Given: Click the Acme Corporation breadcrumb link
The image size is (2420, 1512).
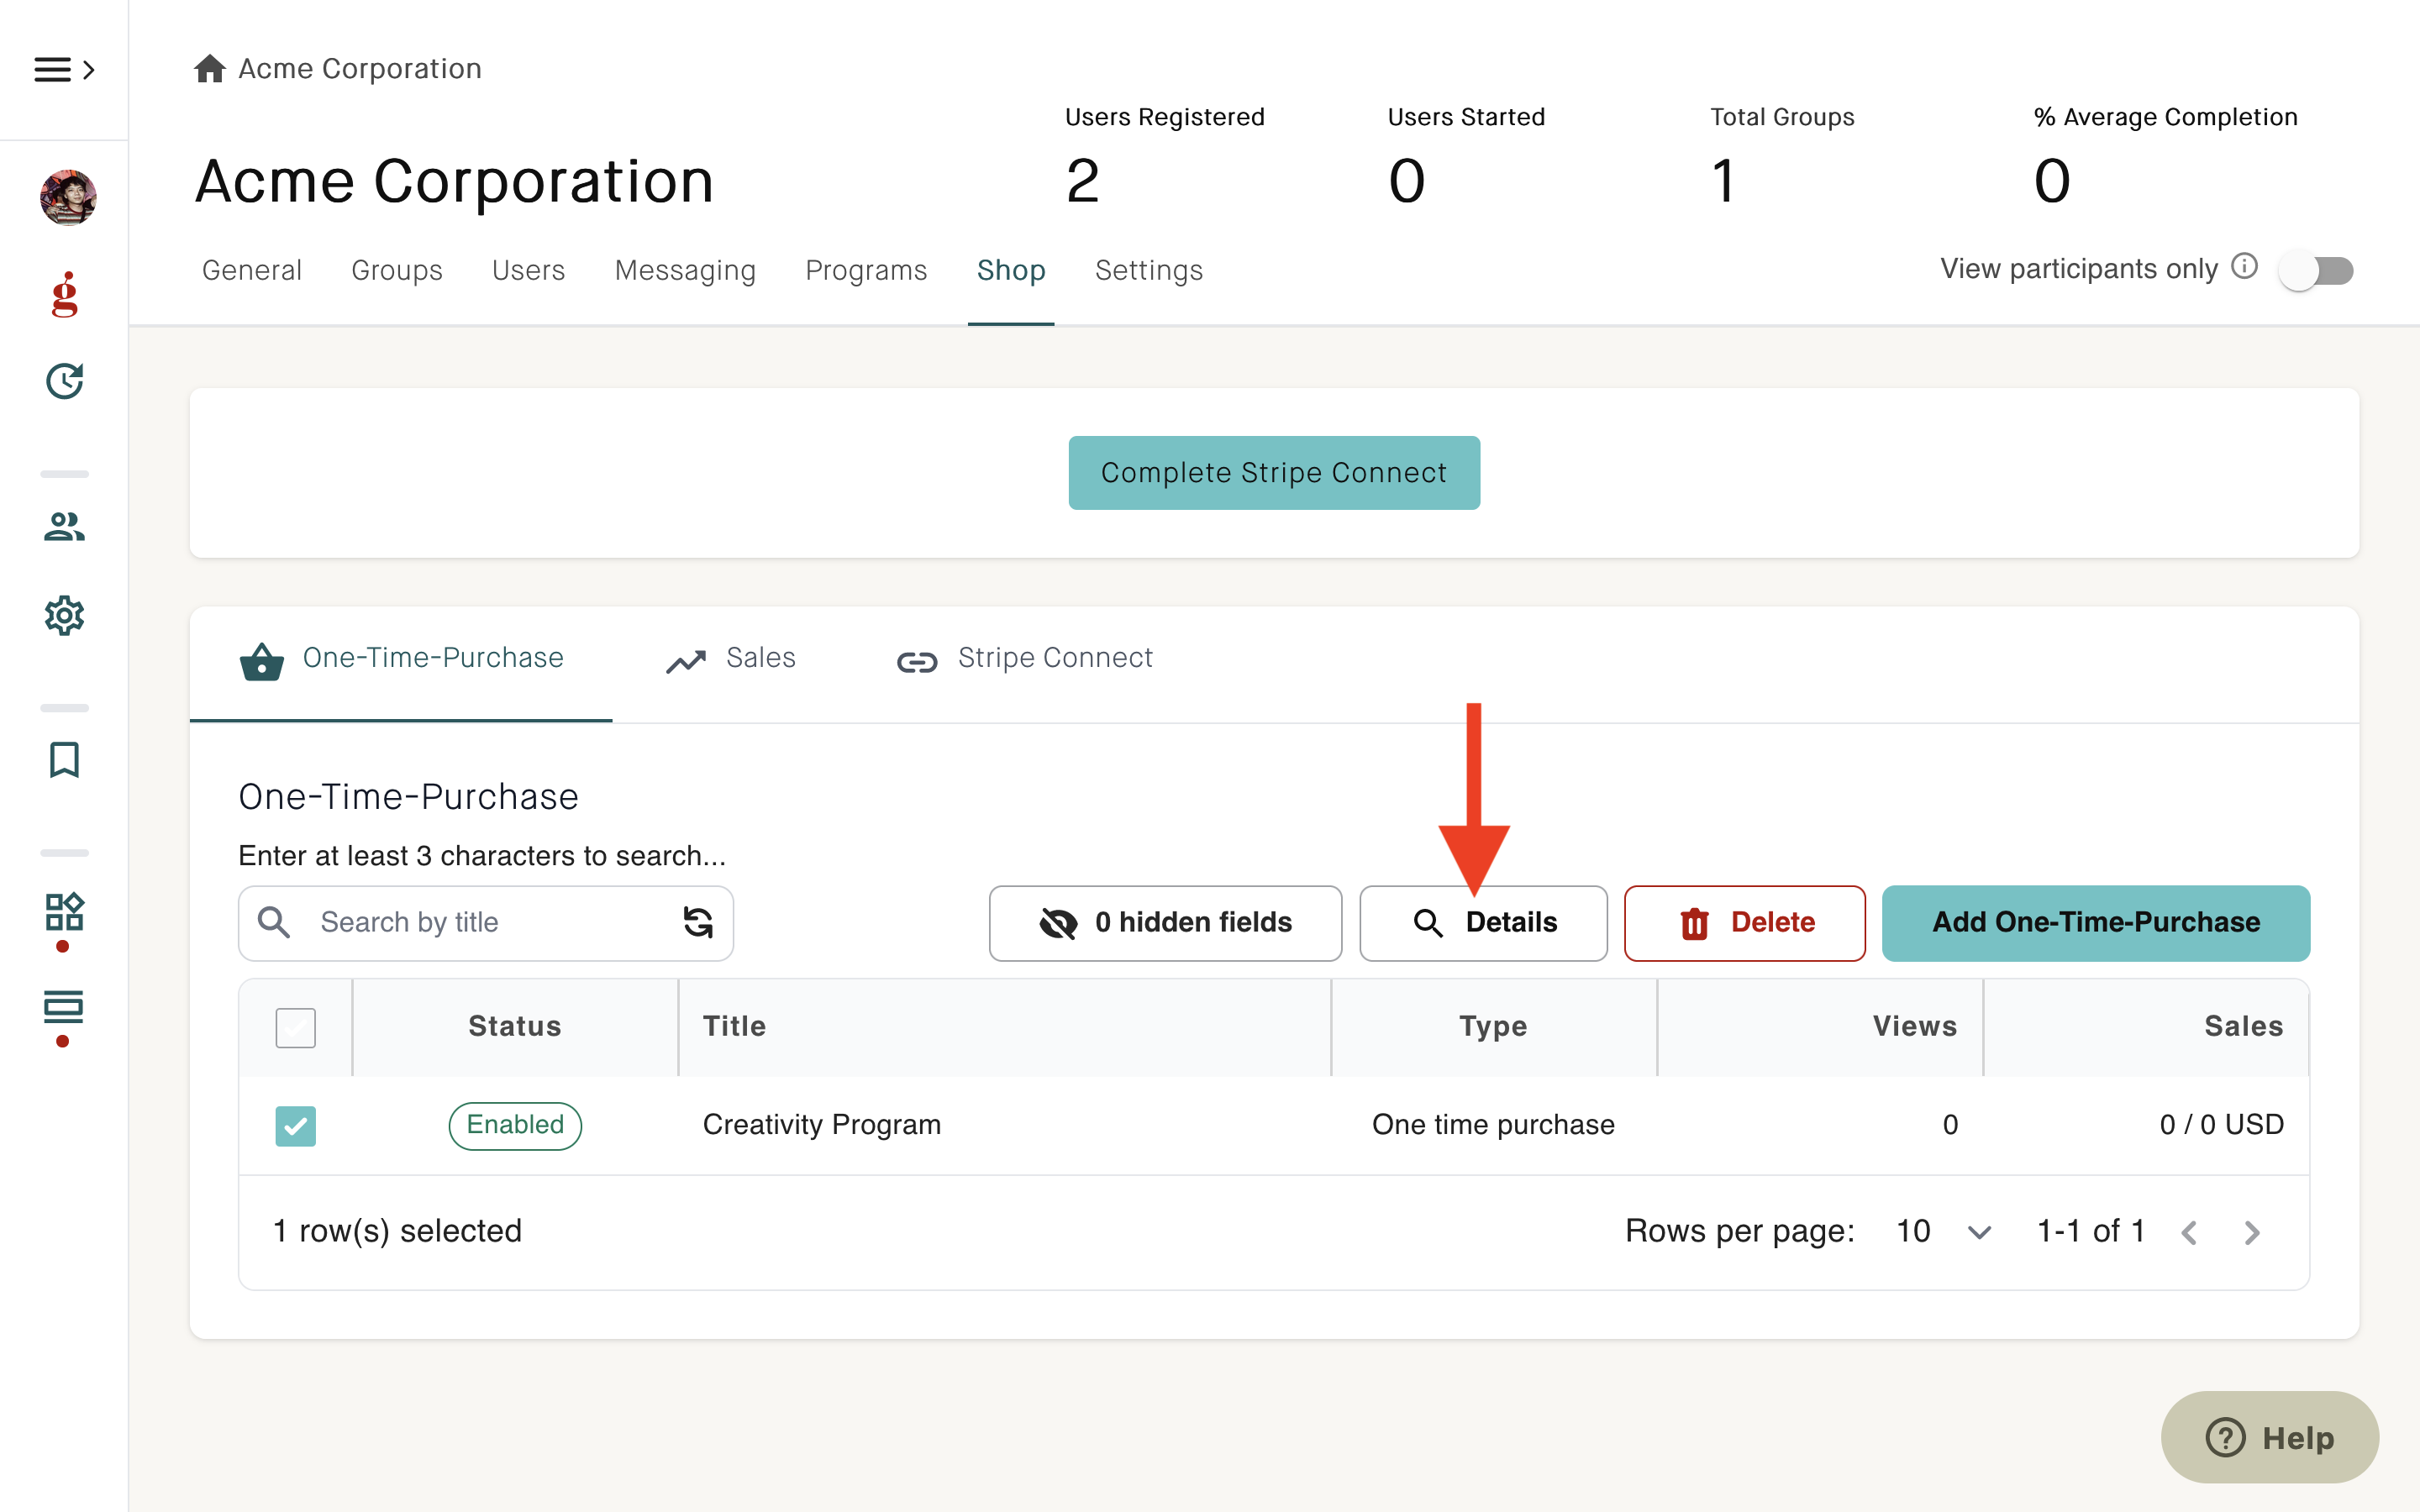Looking at the screenshot, I should click(x=360, y=68).
